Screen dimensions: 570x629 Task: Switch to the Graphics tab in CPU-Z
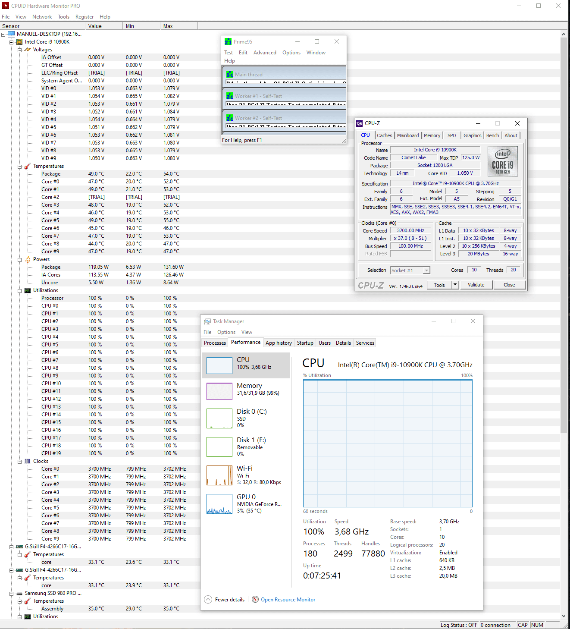point(472,135)
